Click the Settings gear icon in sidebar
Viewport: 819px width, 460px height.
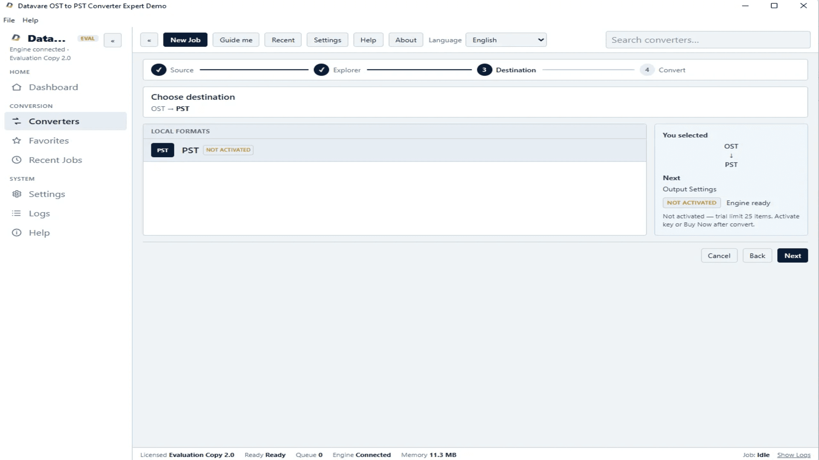point(17,194)
